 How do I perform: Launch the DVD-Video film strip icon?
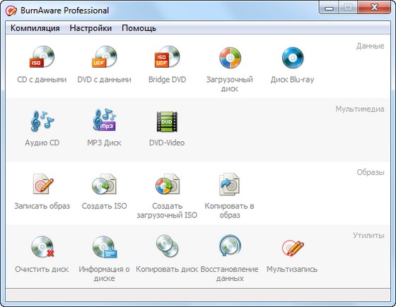pos(167,121)
